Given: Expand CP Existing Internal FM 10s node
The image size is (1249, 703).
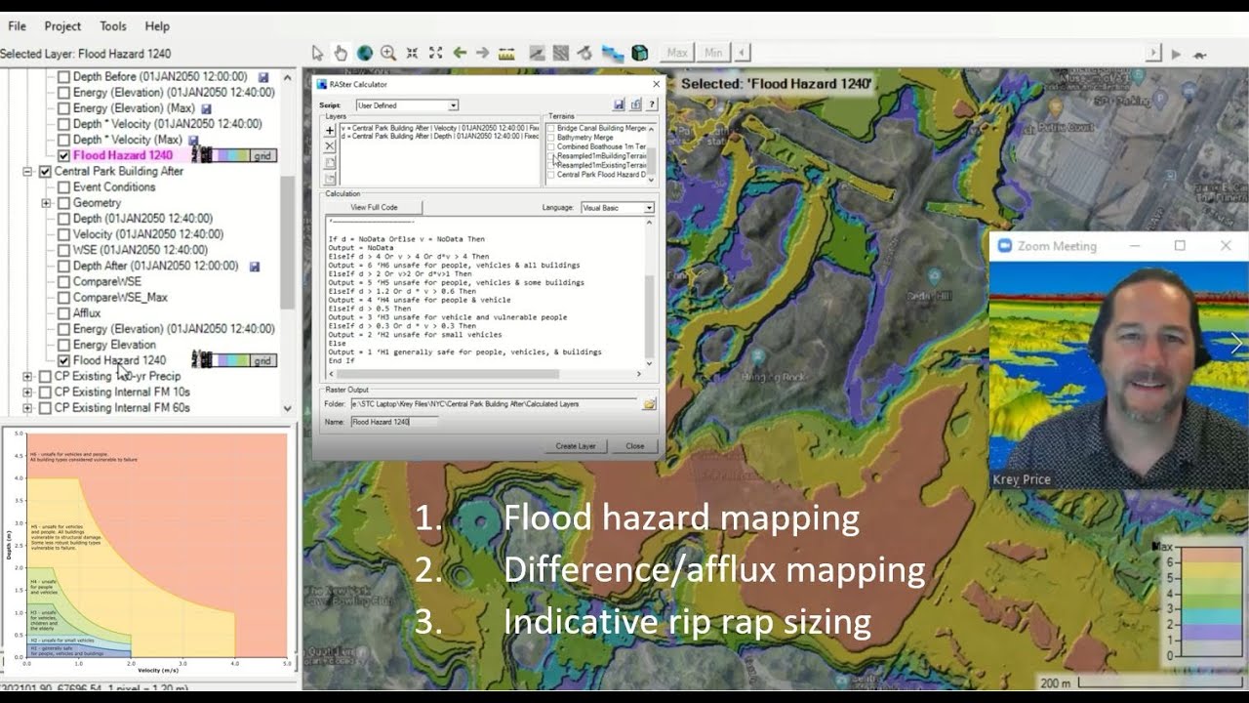Looking at the screenshot, I should click(28, 393).
